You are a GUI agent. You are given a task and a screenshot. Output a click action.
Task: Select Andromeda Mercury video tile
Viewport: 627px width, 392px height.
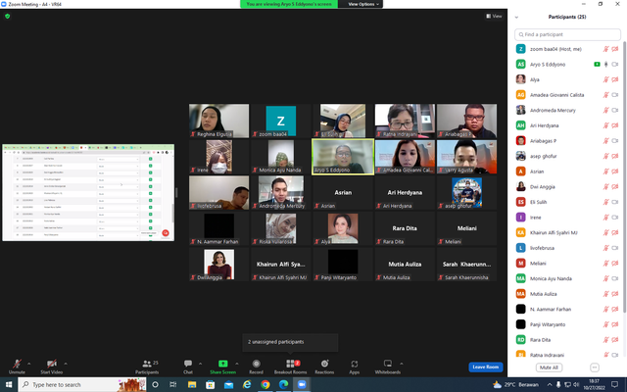tap(281, 192)
